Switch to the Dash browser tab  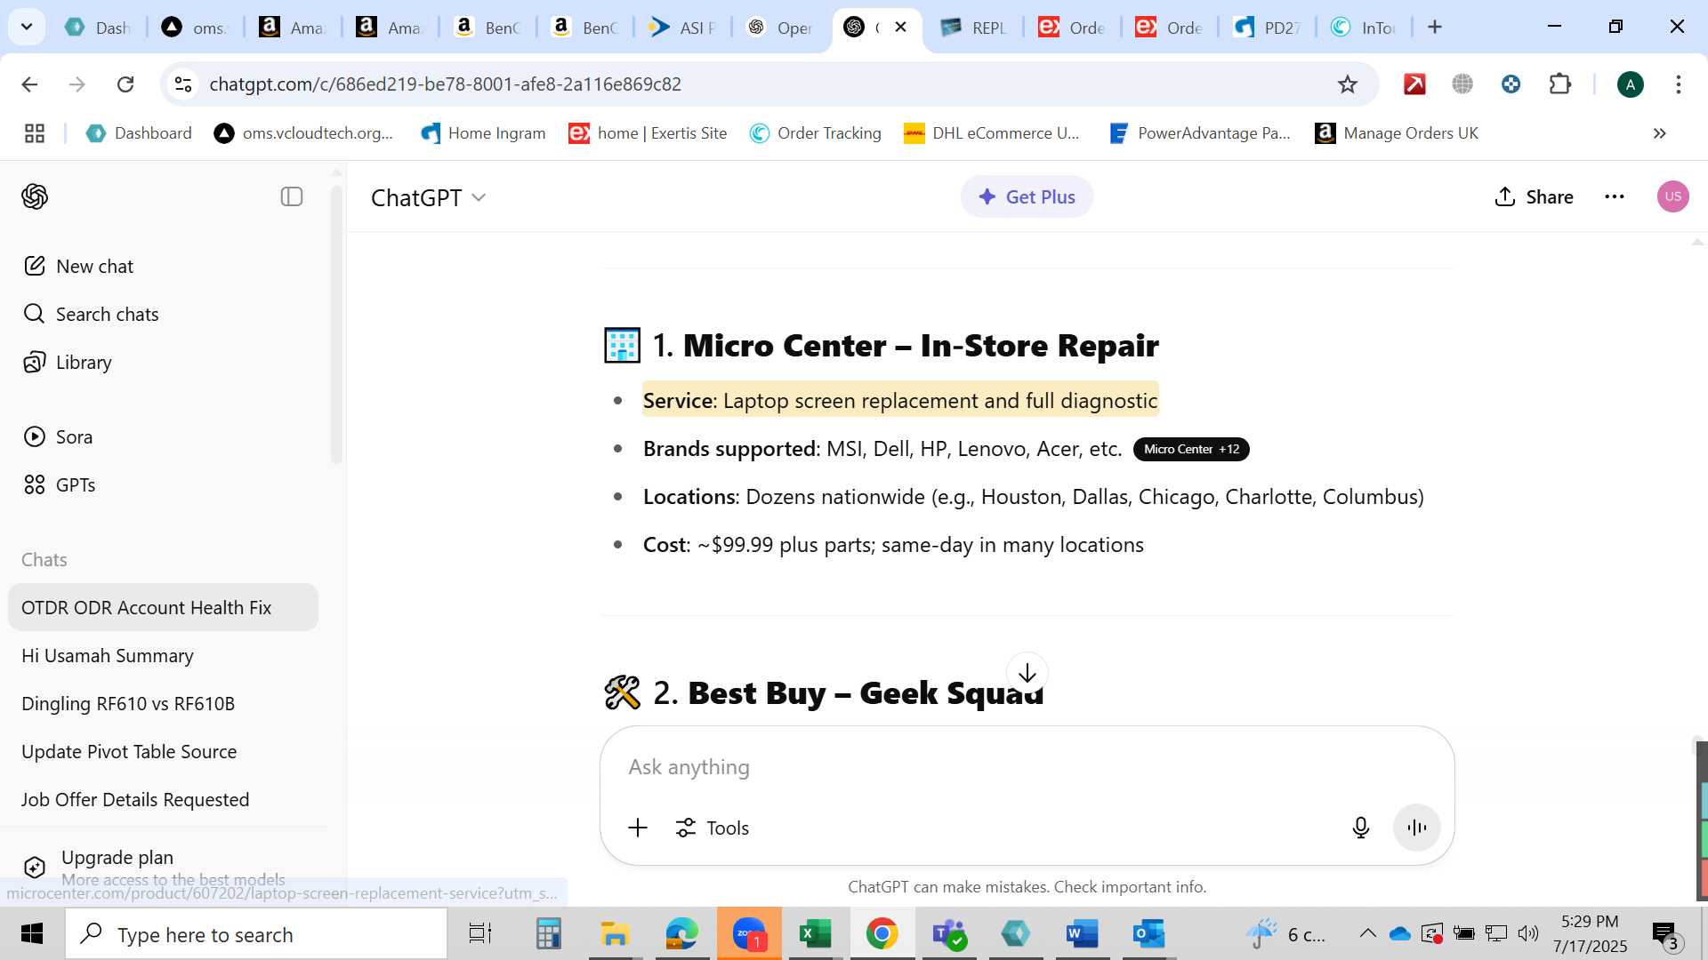(x=98, y=28)
